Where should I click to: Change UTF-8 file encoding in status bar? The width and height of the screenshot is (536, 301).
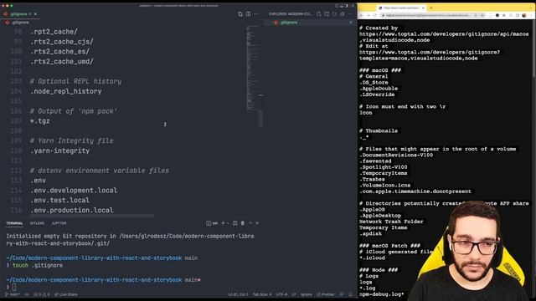click(x=281, y=294)
